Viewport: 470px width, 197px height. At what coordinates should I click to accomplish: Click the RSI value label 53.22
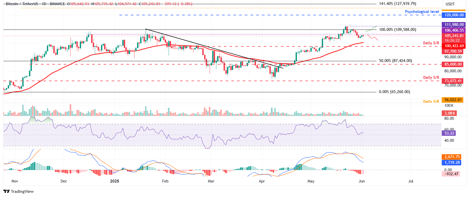pyautogui.click(x=449, y=133)
